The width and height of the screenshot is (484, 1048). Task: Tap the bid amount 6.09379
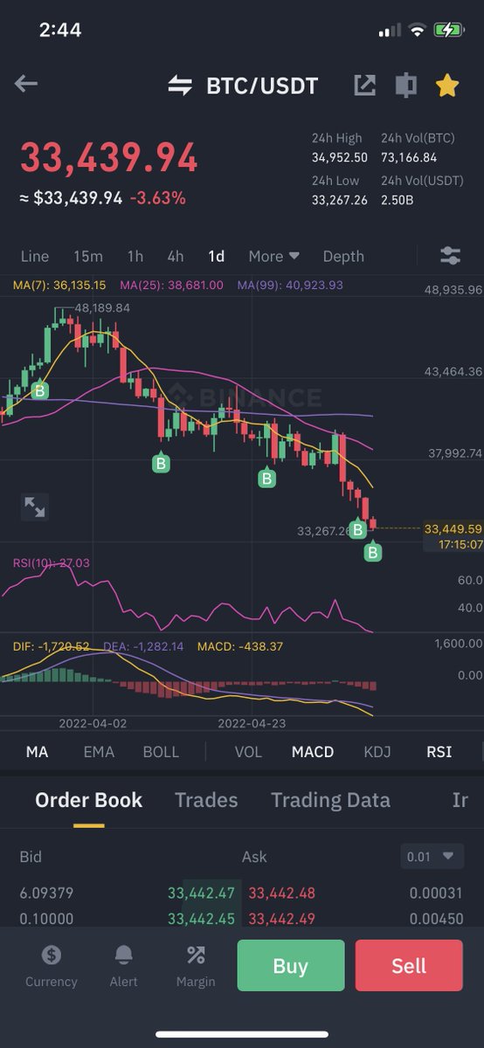pos(46,893)
